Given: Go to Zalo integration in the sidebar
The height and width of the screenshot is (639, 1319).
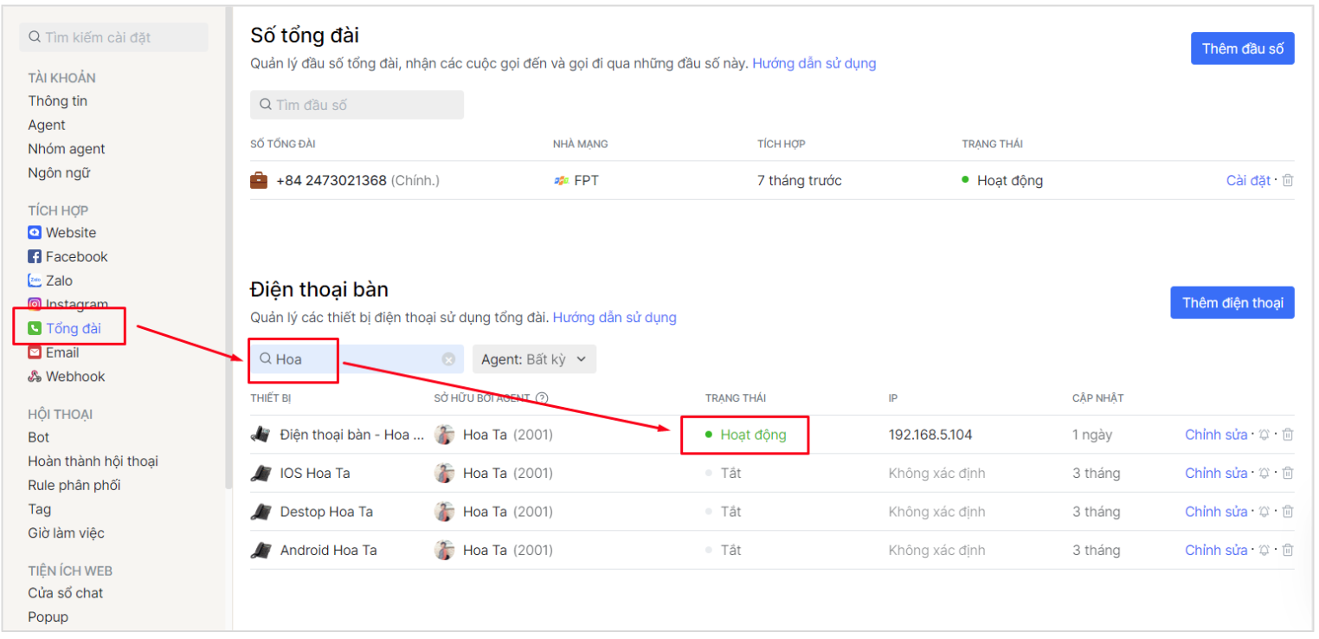Looking at the screenshot, I should coord(59,281).
